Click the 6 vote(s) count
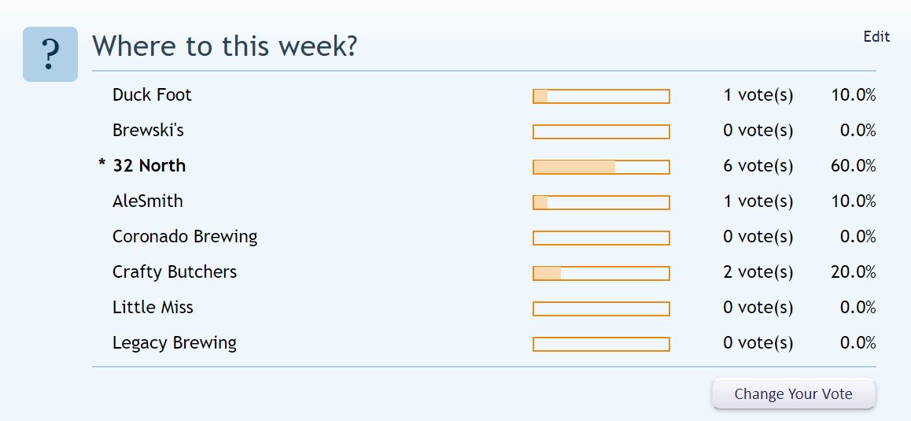The width and height of the screenshot is (911, 421). (x=758, y=166)
